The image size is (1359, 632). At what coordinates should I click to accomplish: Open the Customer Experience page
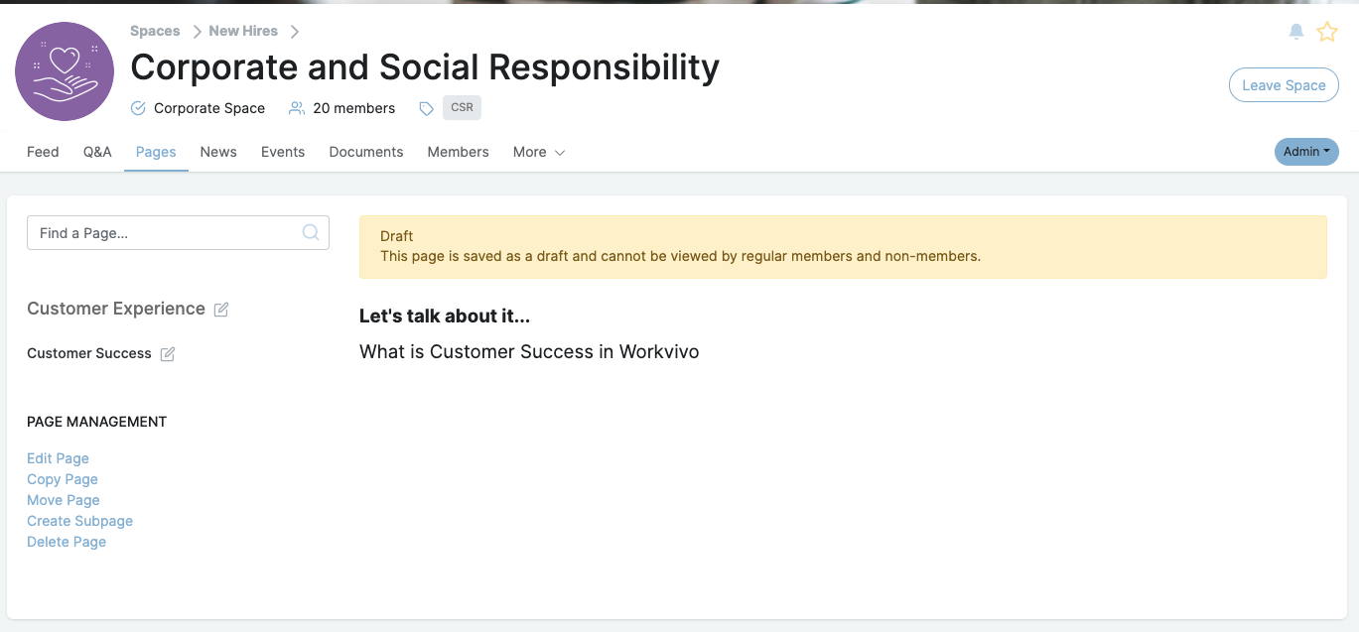pyautogui.click(x=116, y=309)
